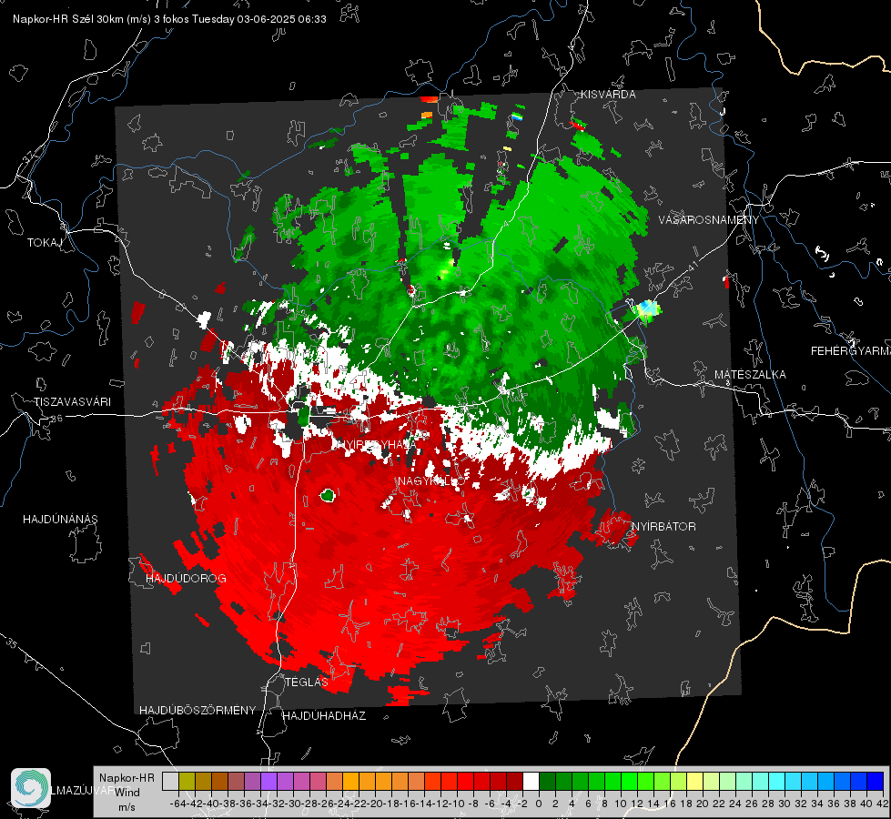Click the HAJDÚBÖSZÖRMÉNY label
The height and width of the screenshot is (819, 891).
[197, 710]
